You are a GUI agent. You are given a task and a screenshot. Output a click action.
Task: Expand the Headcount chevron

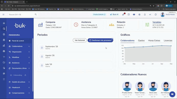coord(29,88)
